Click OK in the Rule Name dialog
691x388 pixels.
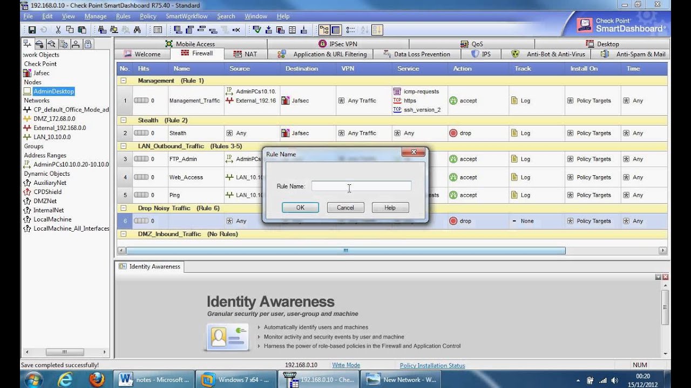300,207
